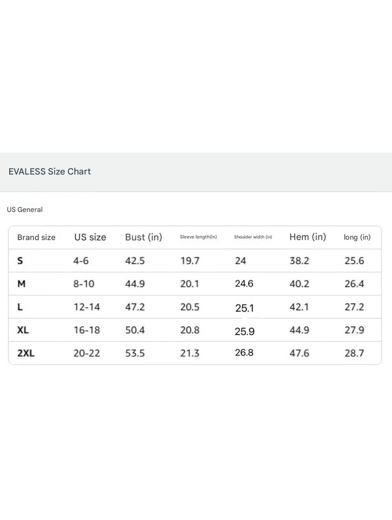The height and width of the screenshot is (520, 392).
Task: Click the EVALESS Size Chart heading
Action: click(49, 171)
